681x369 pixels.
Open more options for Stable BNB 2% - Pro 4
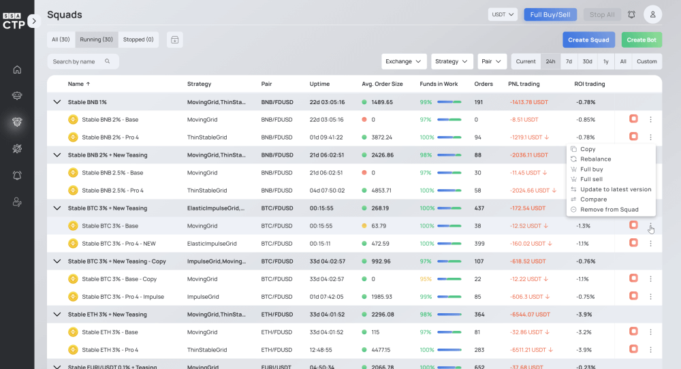pos(650,137)
